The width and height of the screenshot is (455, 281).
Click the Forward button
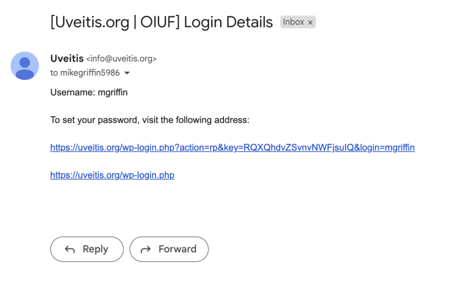[x=169, y=249]
